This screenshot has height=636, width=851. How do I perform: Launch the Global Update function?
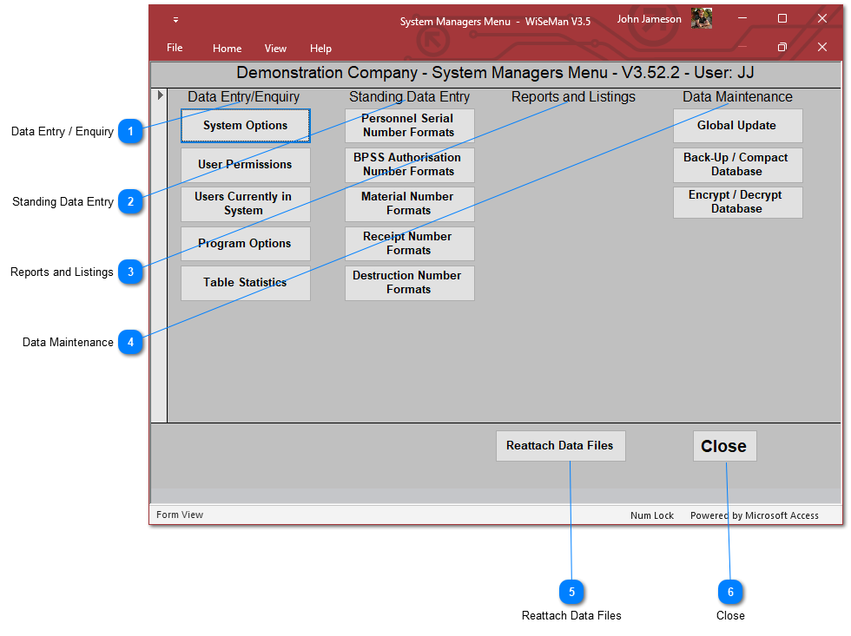(737, 126)
